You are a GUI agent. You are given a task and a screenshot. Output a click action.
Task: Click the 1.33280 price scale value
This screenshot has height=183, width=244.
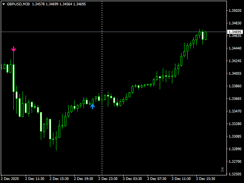click(x=235, y=124)
